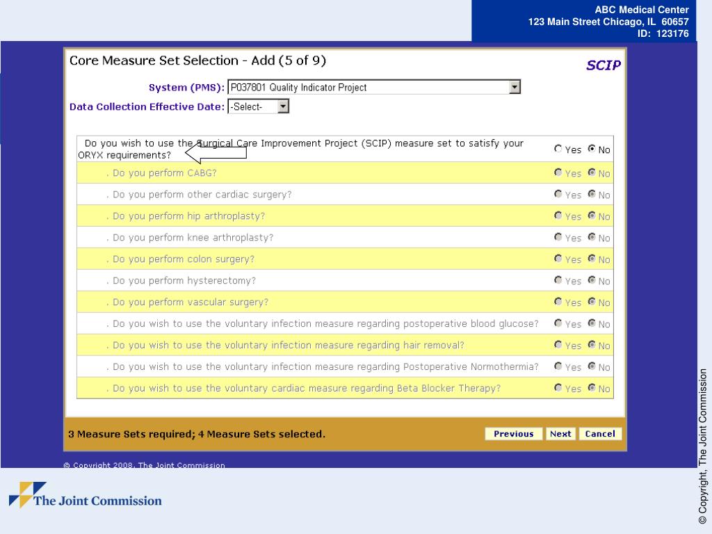Set knee arthroplasty to No

(x=592, y=237)
